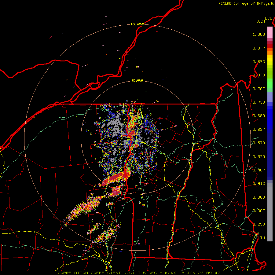Click the 50 NMI range ring label
The image size is (275, 275).
137,81
